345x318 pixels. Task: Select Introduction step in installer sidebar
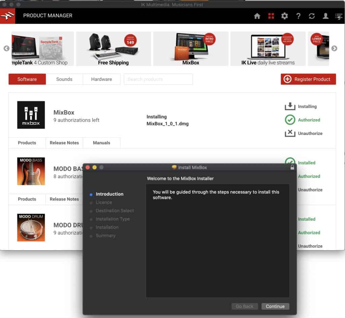click(109, 194)
